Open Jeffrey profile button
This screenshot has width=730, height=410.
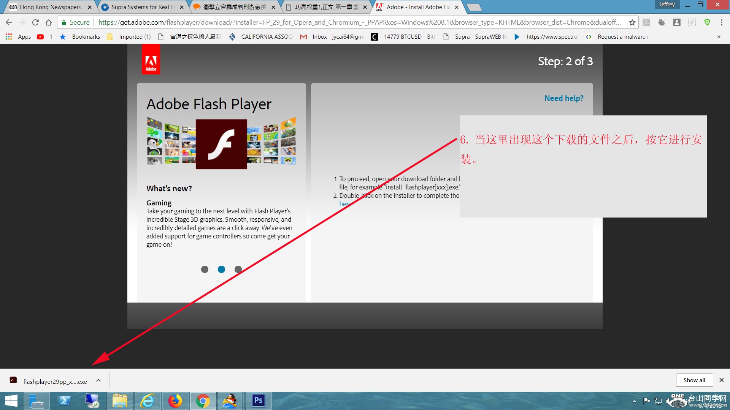pos(667,5)
